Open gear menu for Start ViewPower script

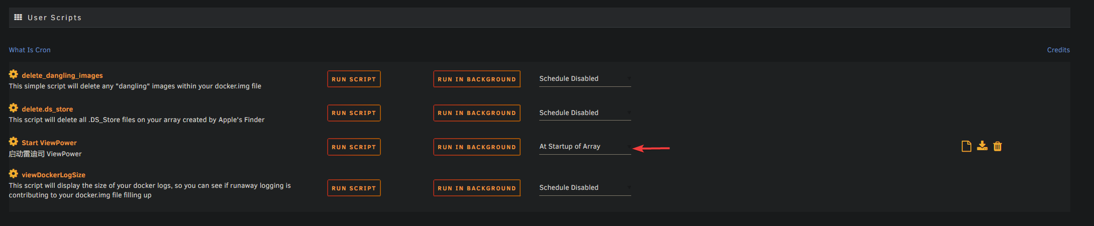[14, 142]
